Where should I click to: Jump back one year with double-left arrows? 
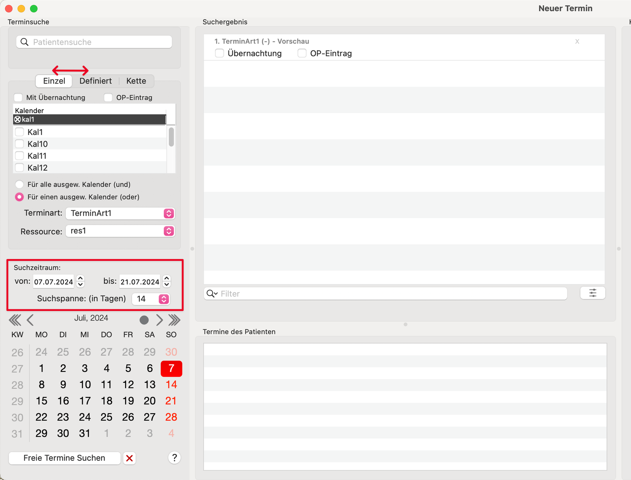(15, 320)
